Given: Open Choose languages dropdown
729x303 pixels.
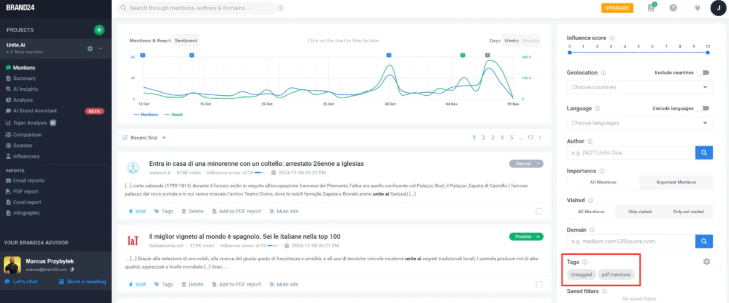Looking at the screenshot, I should (x=639, y=123).
